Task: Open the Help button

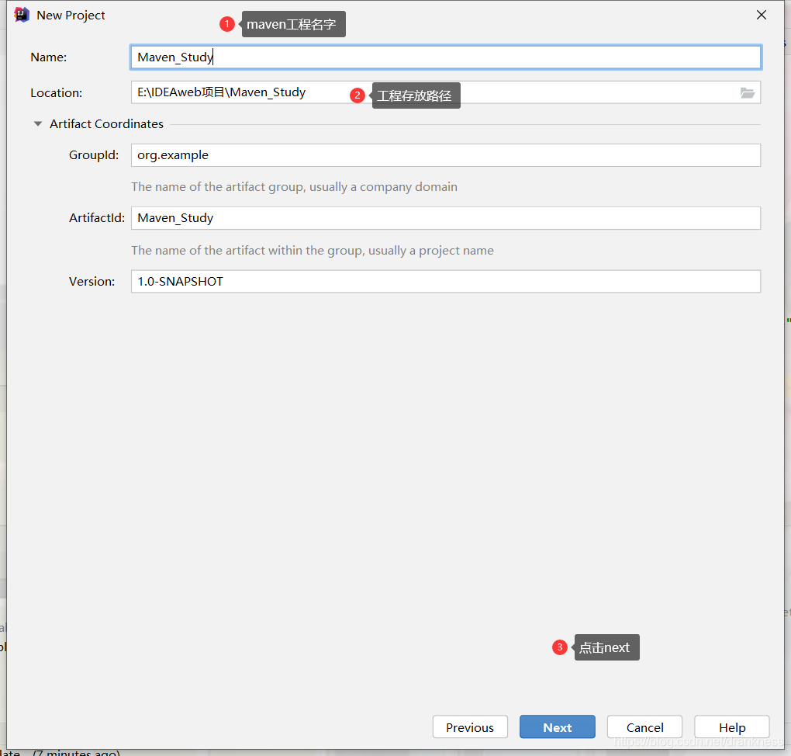Action: click(731, 727)
